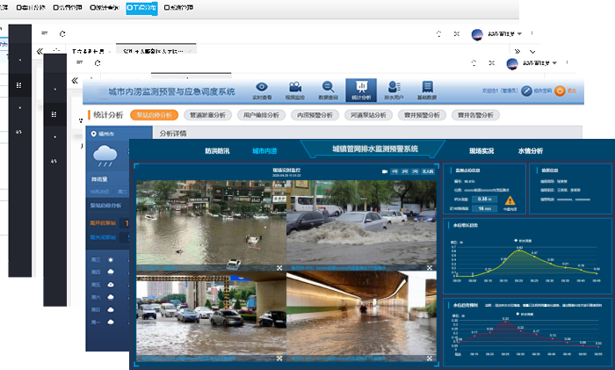Click 需开启泵站 in left panel
The image size is (615, 370).
103,223
